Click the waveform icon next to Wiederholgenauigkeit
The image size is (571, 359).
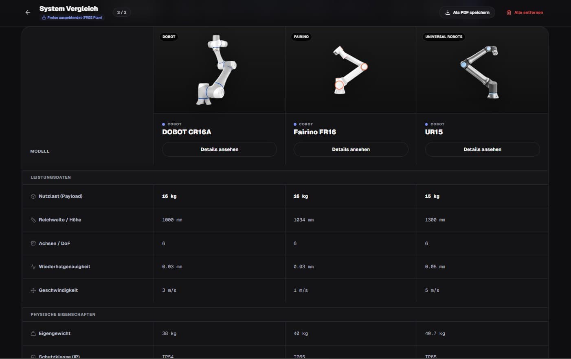click(x=33, y=267)
